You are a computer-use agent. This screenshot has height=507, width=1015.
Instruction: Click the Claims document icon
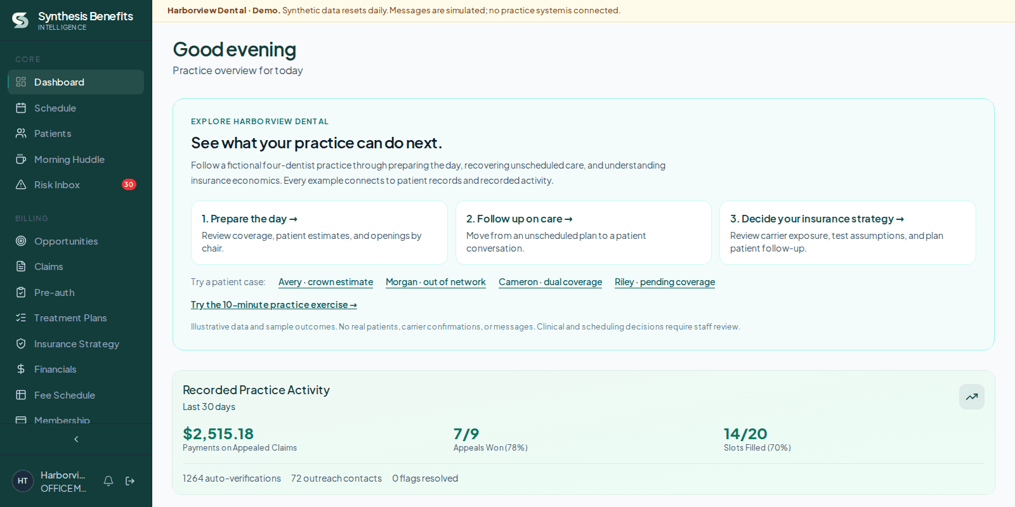21,266
